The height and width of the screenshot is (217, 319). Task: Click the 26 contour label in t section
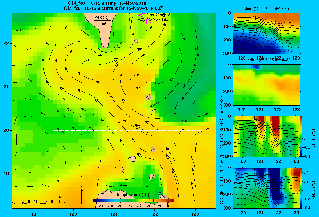pos(255,18)
